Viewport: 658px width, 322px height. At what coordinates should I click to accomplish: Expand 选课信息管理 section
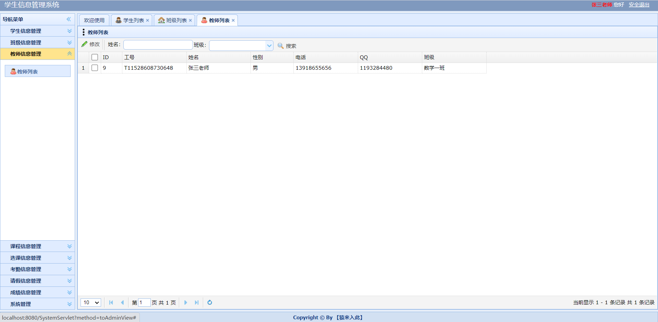coord(38,258)
